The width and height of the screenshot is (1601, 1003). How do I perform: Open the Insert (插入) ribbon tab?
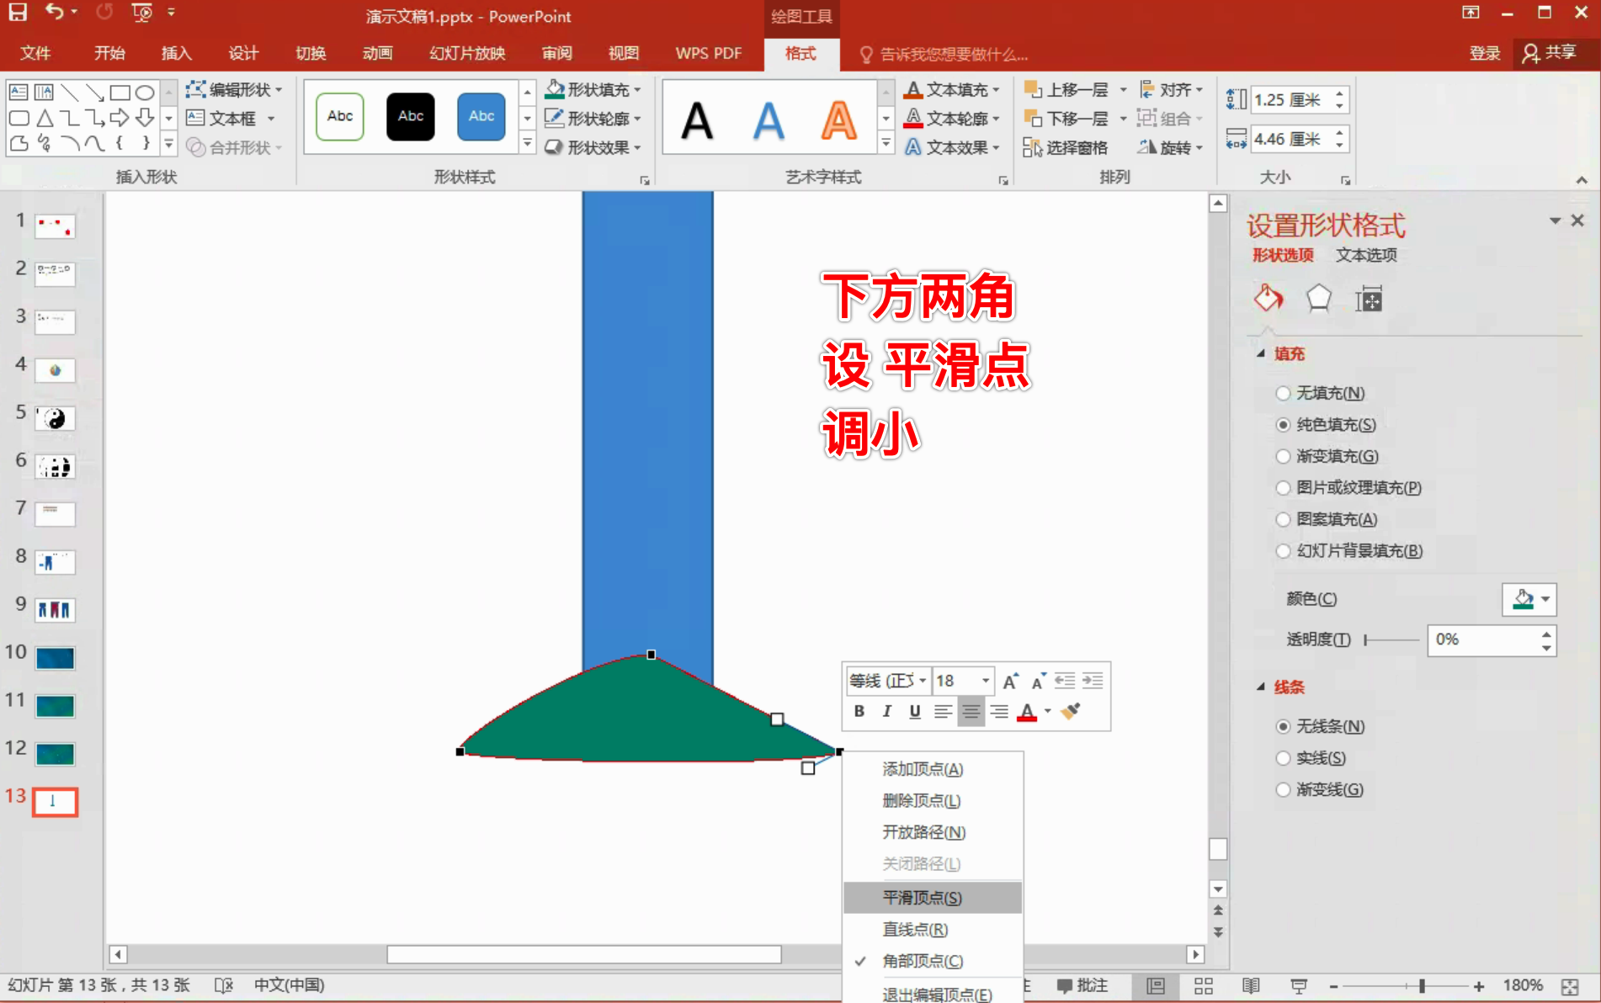point(177,53)
